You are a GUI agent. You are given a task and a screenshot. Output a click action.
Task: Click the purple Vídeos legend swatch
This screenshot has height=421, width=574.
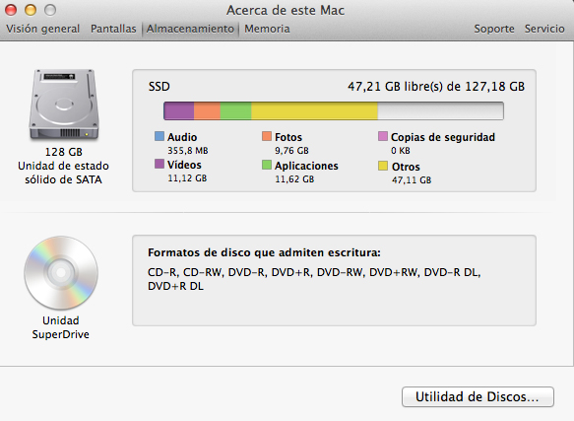pyautogui.click(x=159, y=164)
